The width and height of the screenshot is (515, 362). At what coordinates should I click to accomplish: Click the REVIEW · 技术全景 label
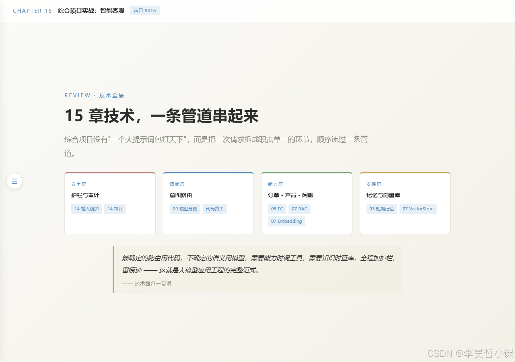pyautogui.click(x=94, y=95)
